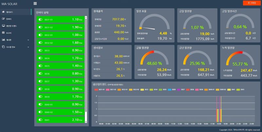
Task: Click the 로그아웃 button
Action: (251, 3)
